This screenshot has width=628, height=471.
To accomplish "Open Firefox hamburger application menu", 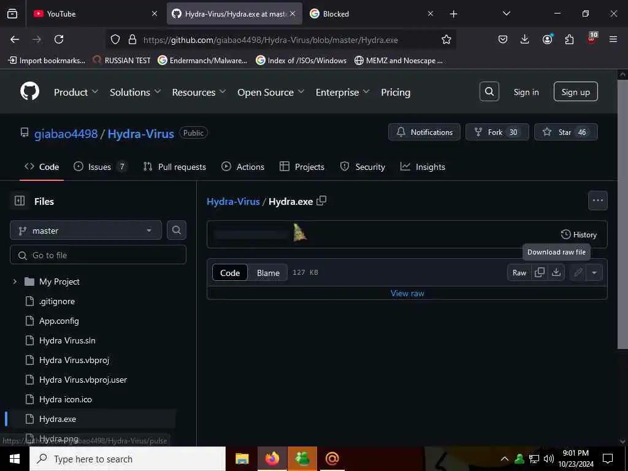I will click(613, 39).
